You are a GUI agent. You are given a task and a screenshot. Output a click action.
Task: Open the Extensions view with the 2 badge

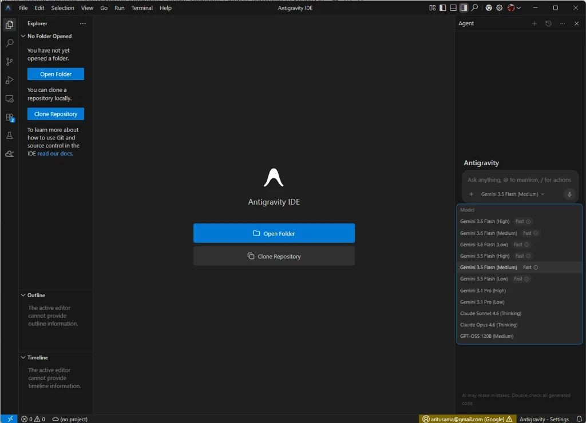9,117
